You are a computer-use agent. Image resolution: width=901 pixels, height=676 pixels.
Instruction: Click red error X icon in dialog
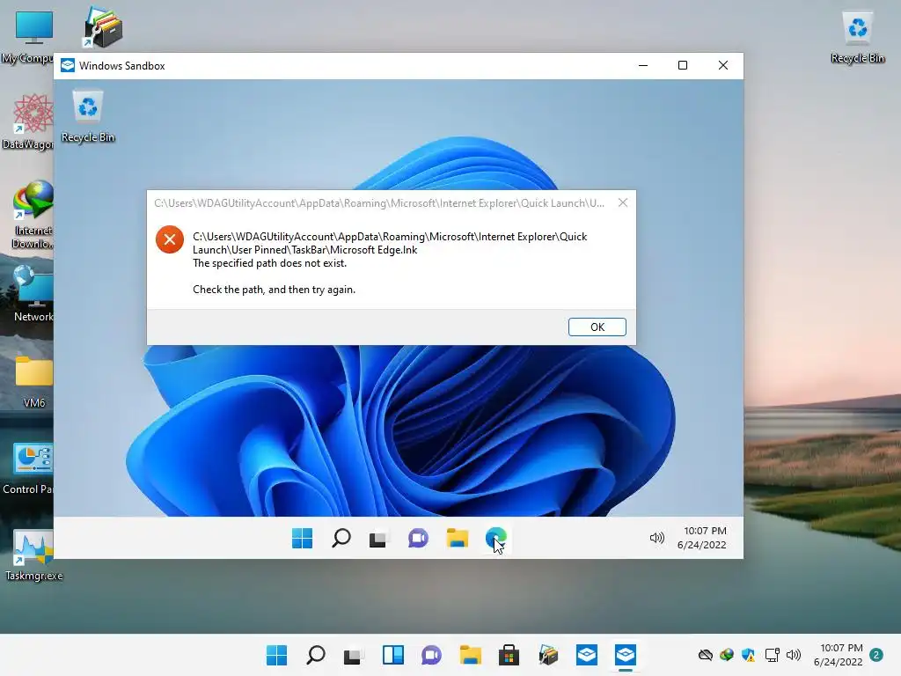click(x=170, y=239)
